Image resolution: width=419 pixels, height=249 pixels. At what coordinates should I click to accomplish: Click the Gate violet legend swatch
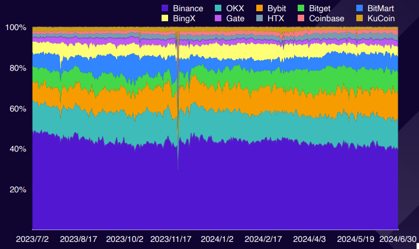click(218, 18)
